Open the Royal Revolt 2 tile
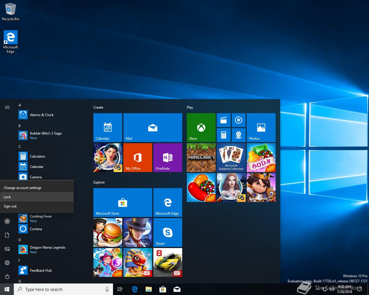The image size is (369, 295). [261, 188]
